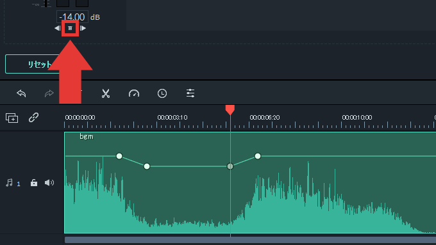Toggle the chain link icon
This screenshot has height=245, width=436.
(33, 117)
